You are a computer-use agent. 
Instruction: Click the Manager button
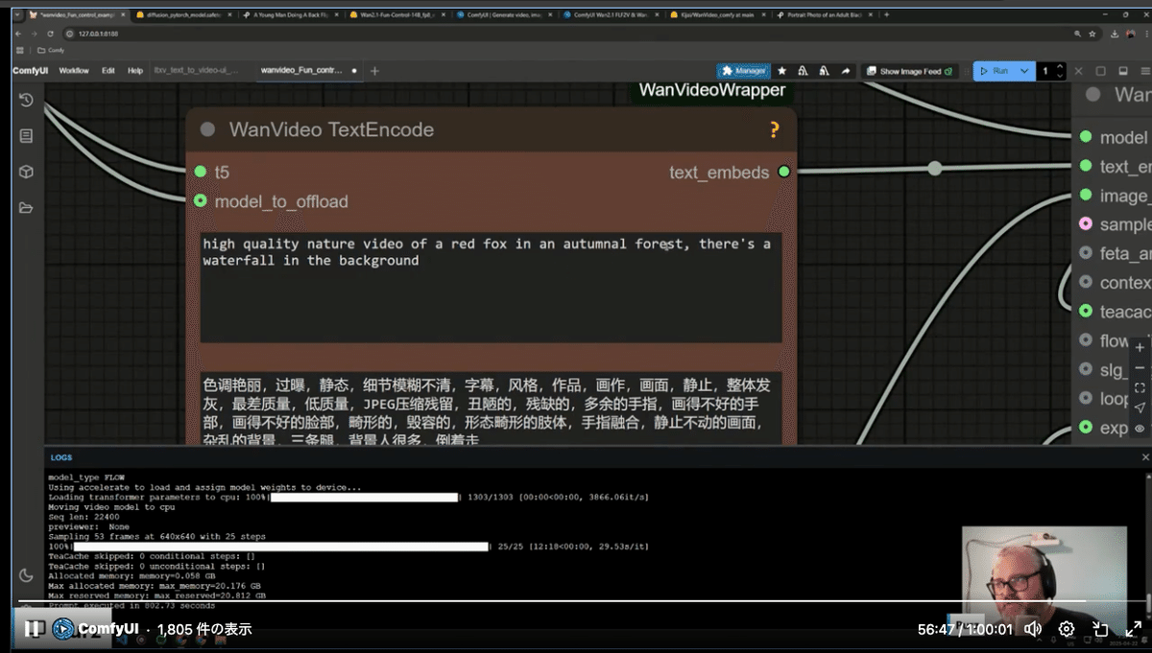(744, 71)
